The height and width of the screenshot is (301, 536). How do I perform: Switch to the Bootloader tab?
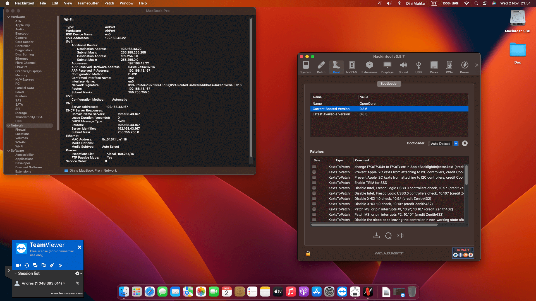(x=389, y=84)
